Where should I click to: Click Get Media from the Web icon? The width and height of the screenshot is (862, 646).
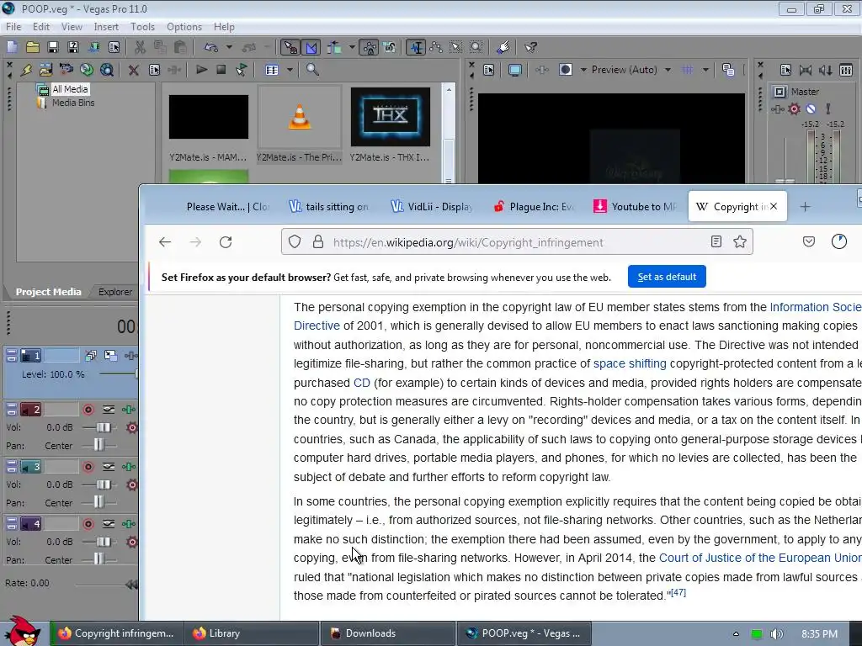click(x=107, y=70)
